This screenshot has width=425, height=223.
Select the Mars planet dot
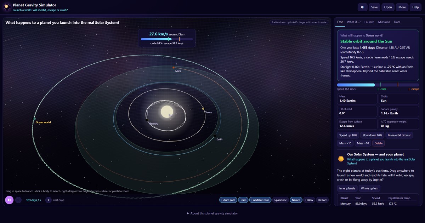tap(174, 67)
